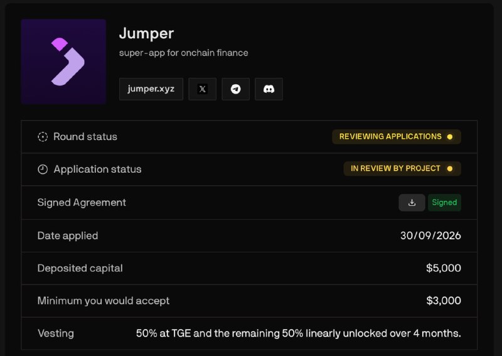Image resolution: width=502 pixels, height=356 pixels.
Task: Visit the jumper.xyz website link
Action: click(x=151, y=89)
